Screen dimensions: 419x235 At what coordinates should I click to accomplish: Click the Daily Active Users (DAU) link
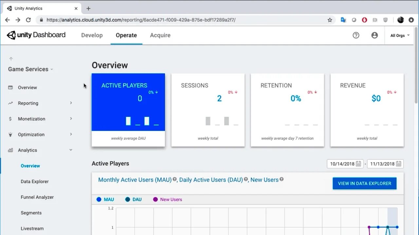click(211, 180)
